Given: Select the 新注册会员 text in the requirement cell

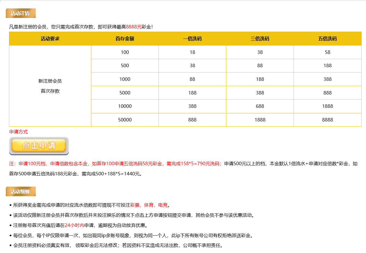Looking at the screenshot, I should [50, 81].
